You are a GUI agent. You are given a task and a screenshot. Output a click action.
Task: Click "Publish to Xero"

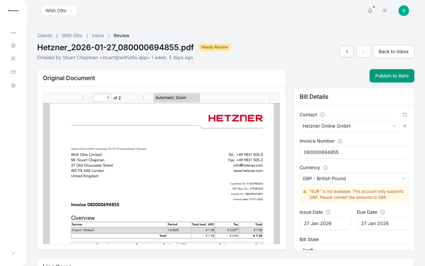click(x=392, y=76)
